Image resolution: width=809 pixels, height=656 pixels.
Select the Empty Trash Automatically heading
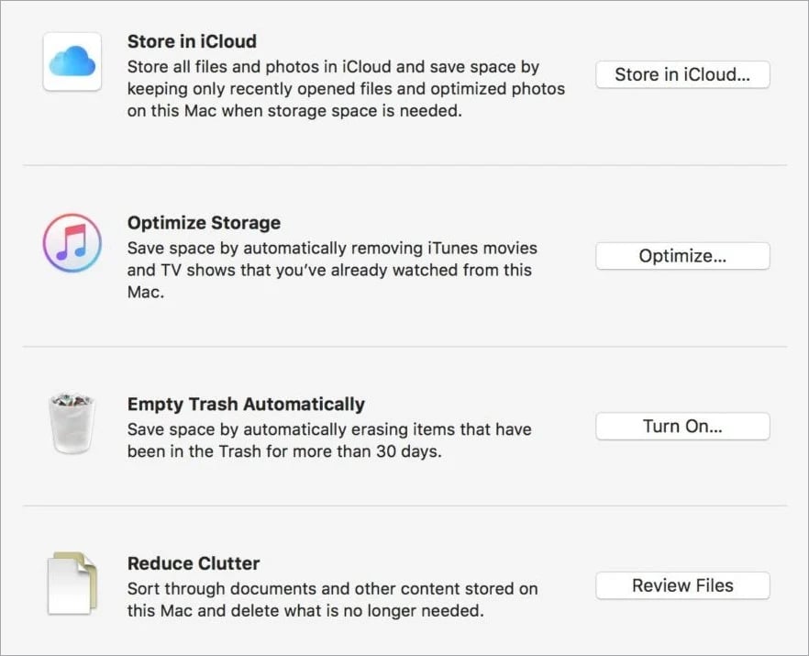[x=246, y=404]
